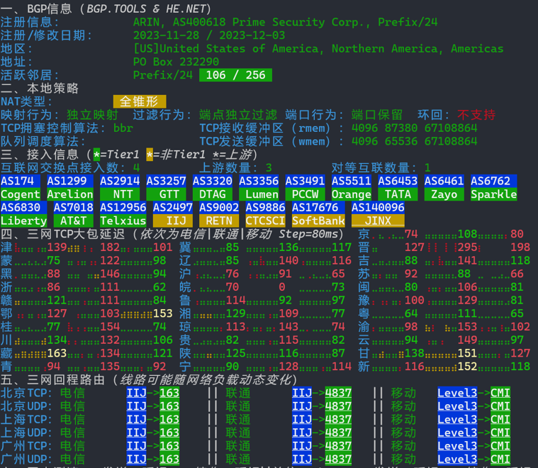The image size is (538, 468).
Task: Click the BGP.TOOLS & HE.NET heading text
Action: click(x=145, y=9)
